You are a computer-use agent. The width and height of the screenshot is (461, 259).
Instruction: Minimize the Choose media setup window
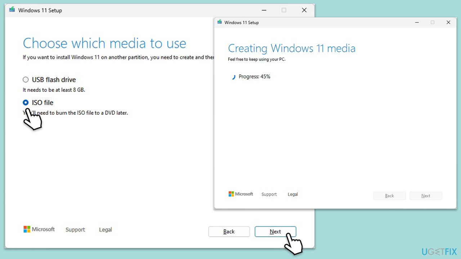click(263, 10)
